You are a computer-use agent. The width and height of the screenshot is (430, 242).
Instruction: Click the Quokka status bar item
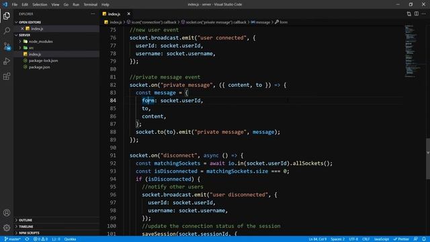(70, 239)
